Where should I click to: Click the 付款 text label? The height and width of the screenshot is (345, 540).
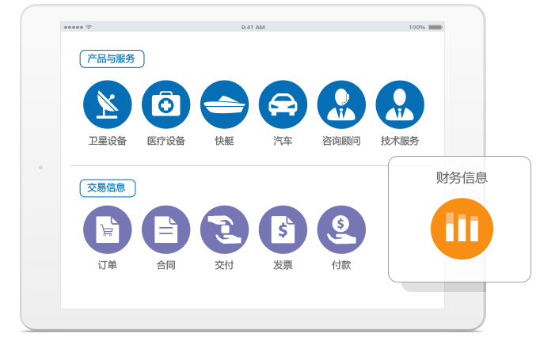(341, 266)
